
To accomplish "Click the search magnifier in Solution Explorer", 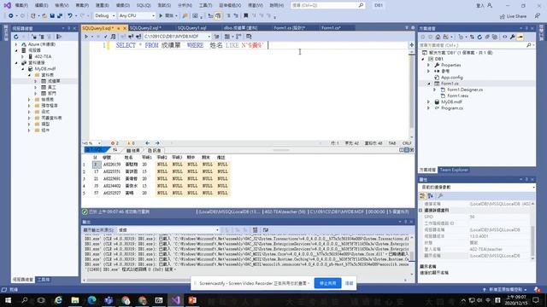I will (x=528, y=45).
